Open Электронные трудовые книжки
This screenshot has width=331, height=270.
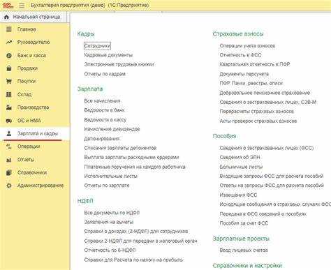pyautogui.click(x=119, y=64)
